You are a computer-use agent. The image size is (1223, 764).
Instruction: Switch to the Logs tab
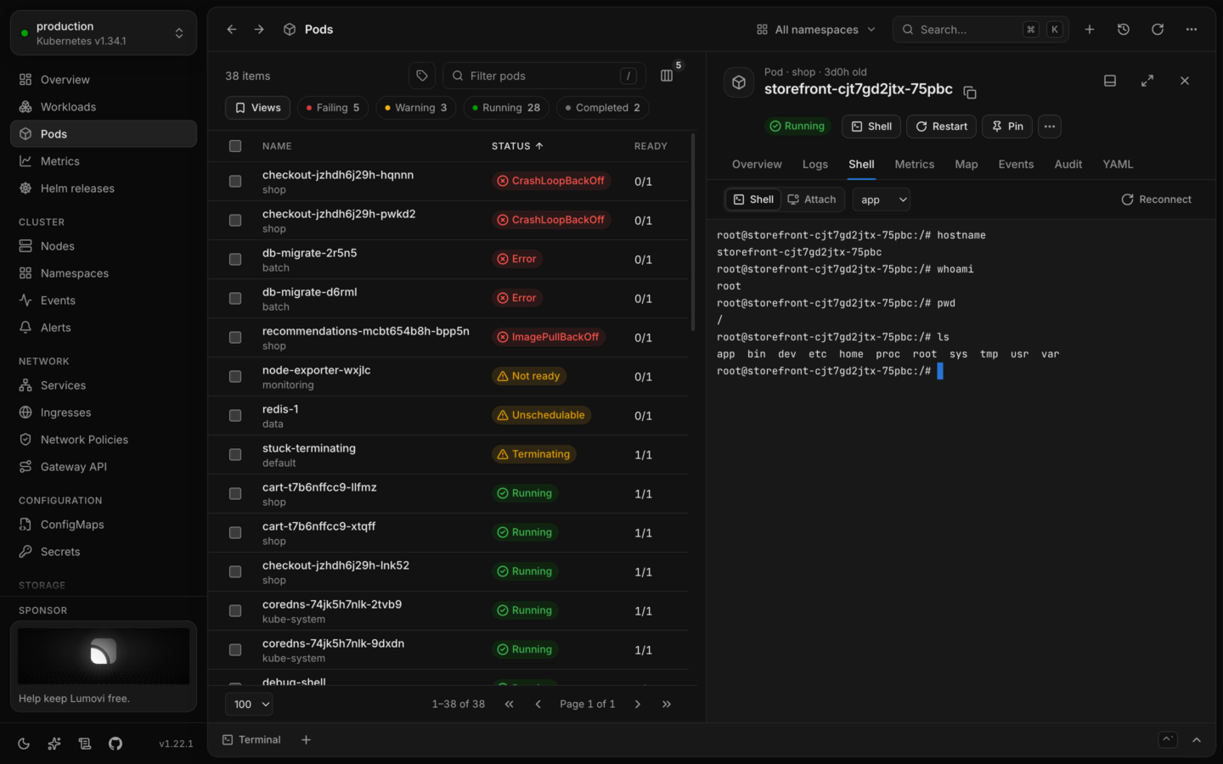click(815, 165)
